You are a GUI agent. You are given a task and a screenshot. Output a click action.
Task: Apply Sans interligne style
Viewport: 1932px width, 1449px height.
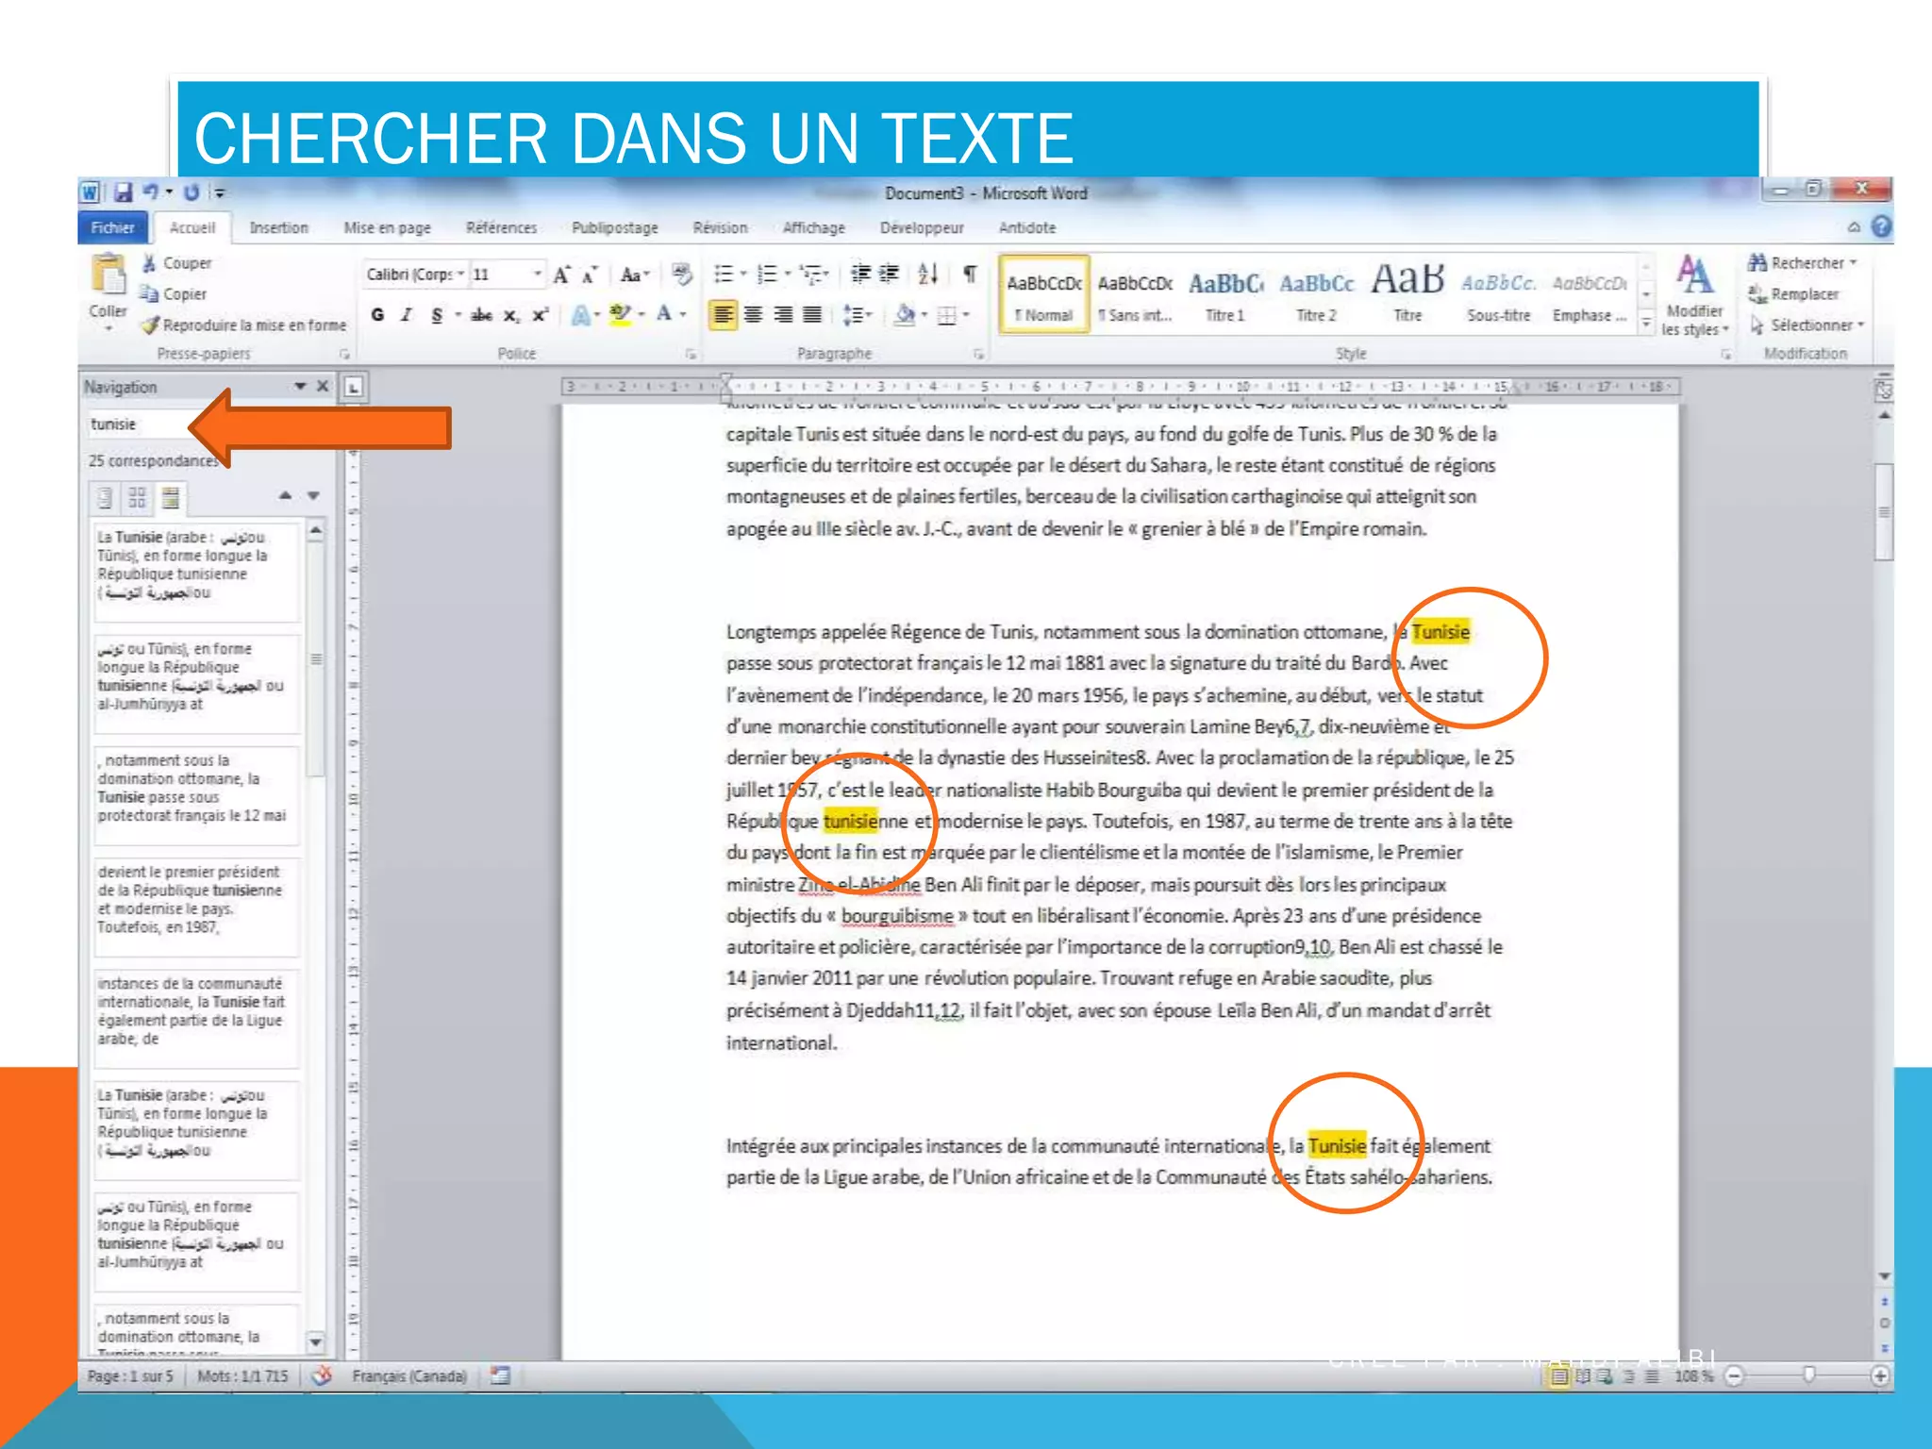pyautogui.click(x=1135, y=294)
